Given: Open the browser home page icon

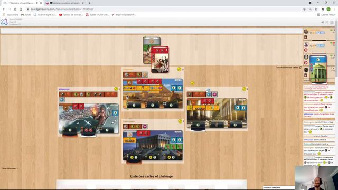Looking at the screenshot, I should pos(21,9).
